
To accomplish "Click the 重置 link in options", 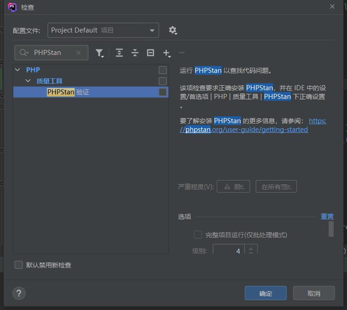I will point(327,217).
